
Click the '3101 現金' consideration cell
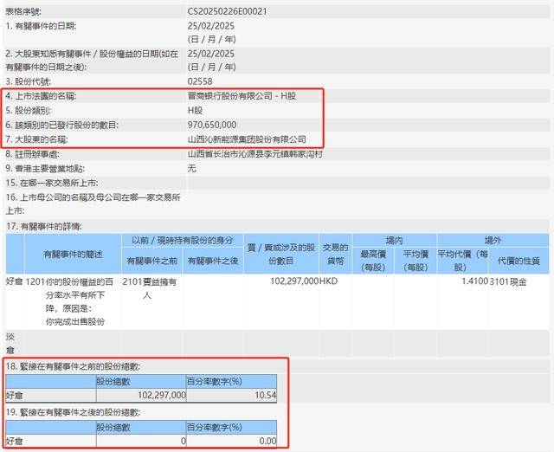point(508,281)
